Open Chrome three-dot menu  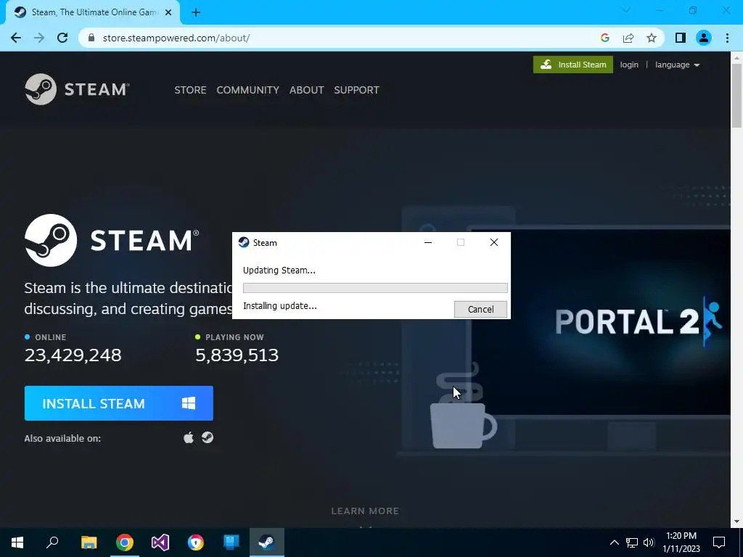click(x=727, y=38)
